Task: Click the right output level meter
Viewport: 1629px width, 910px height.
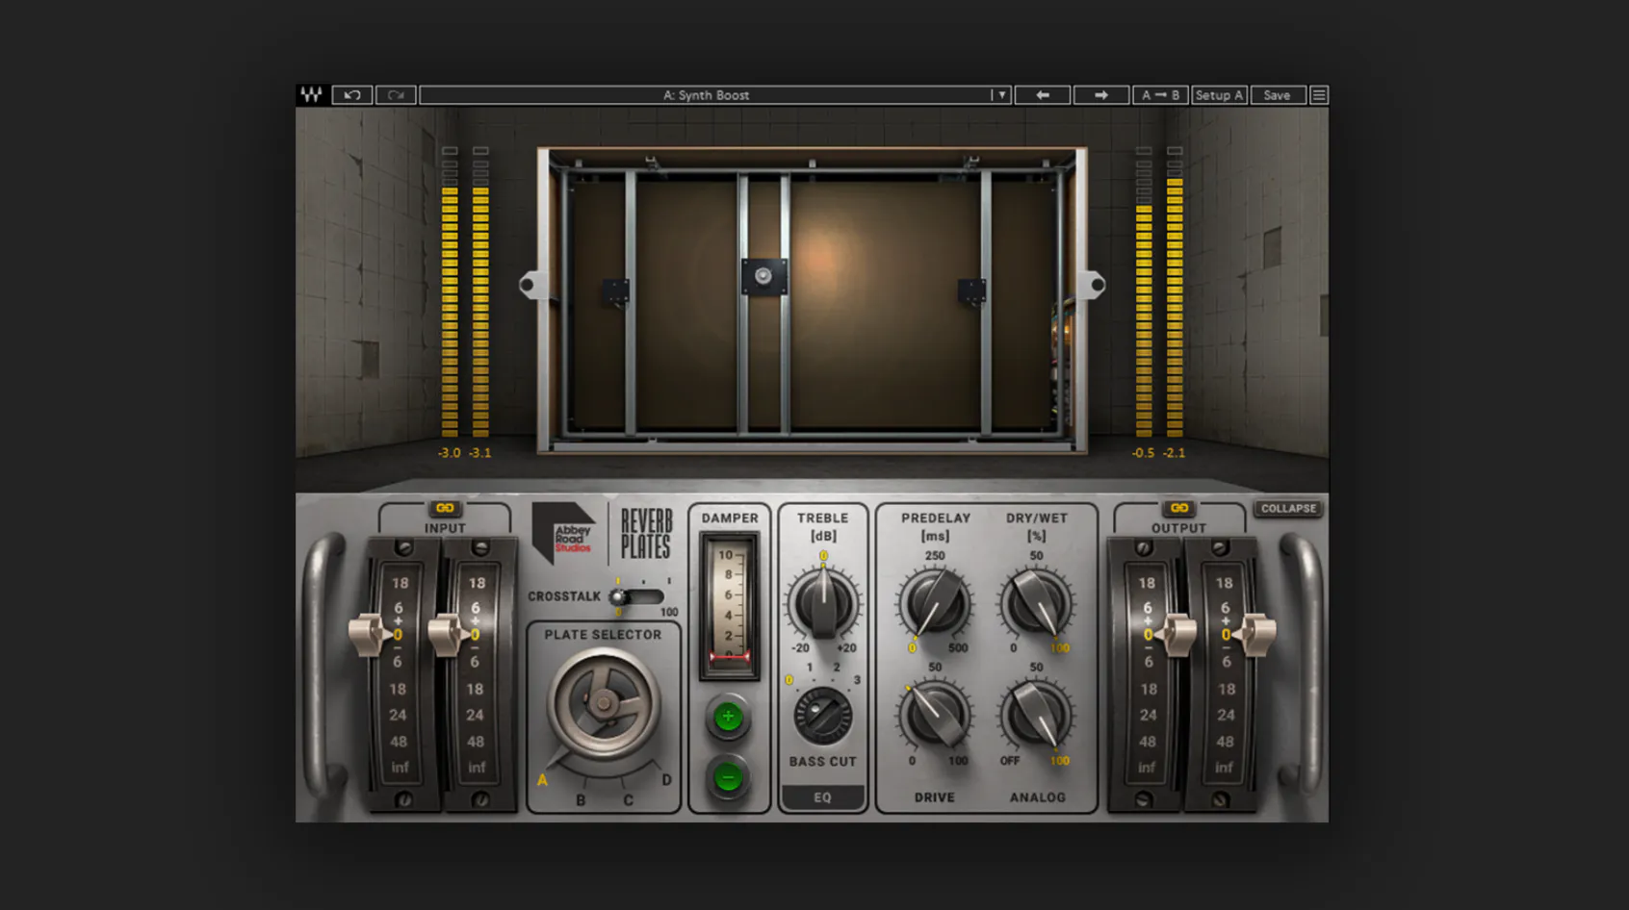Action: coord(1175,292)
